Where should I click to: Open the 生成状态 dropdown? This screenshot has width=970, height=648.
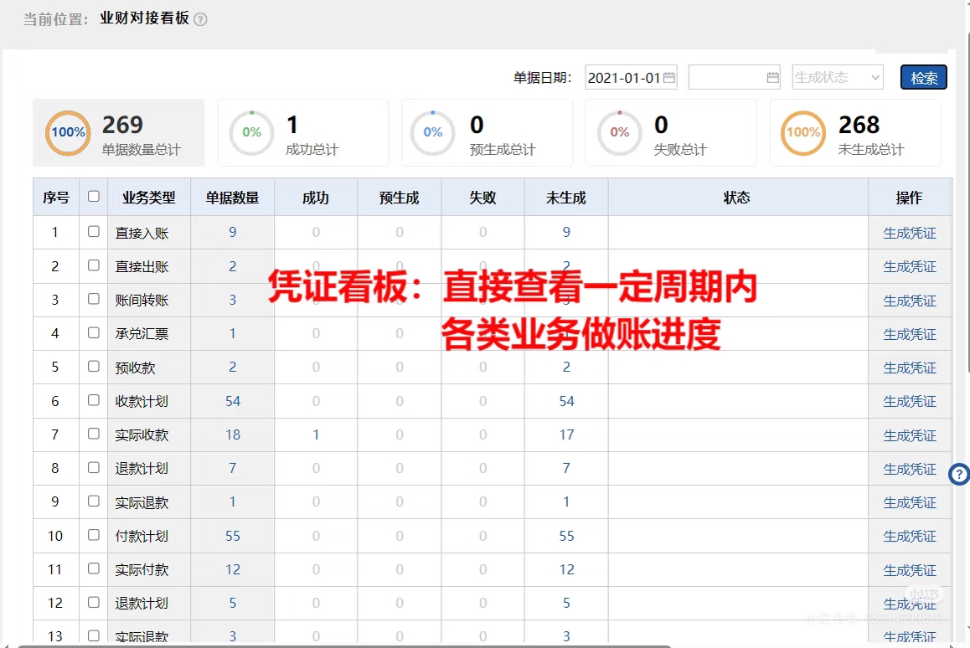point(838,77)
